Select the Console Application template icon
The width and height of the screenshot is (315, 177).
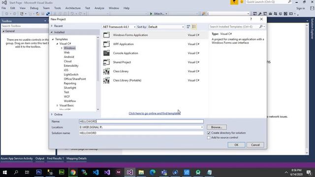[106, 53]
